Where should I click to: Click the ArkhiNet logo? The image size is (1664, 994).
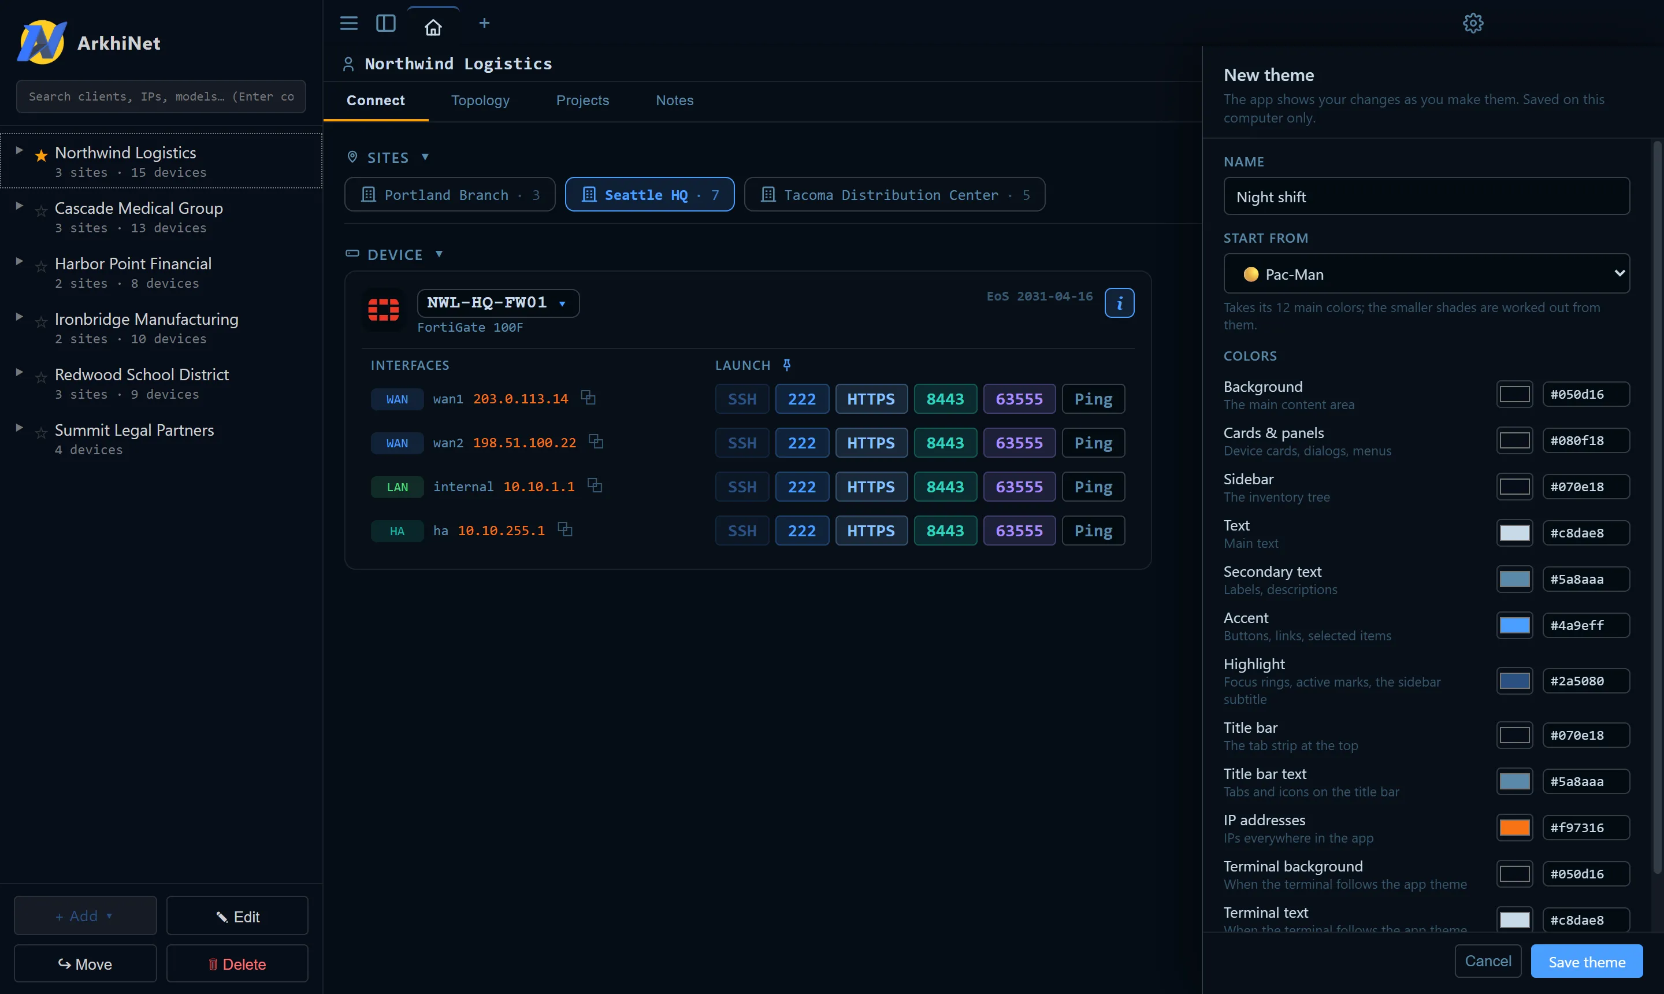[42, 42]
